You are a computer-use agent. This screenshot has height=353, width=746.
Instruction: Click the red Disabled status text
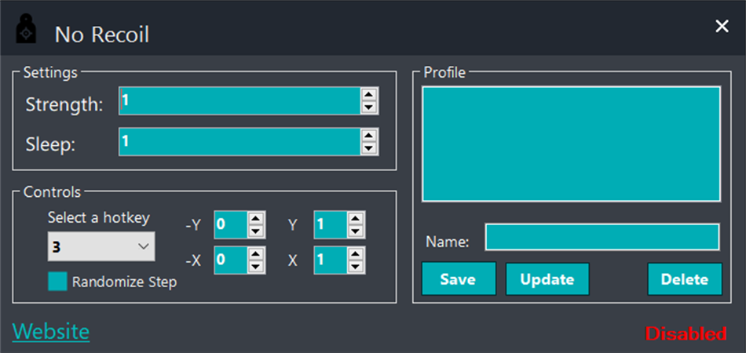[x=686, y=333]
